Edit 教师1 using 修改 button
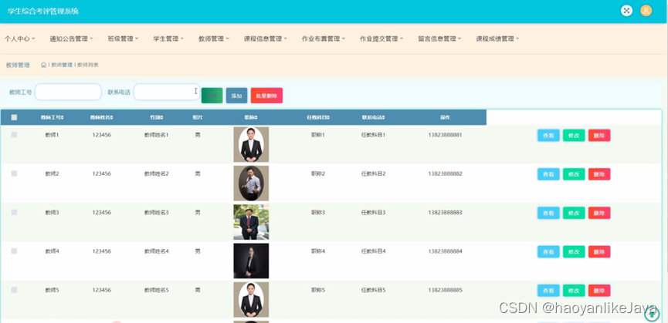Screen dimensions: 668x323 tap(574, 136)
